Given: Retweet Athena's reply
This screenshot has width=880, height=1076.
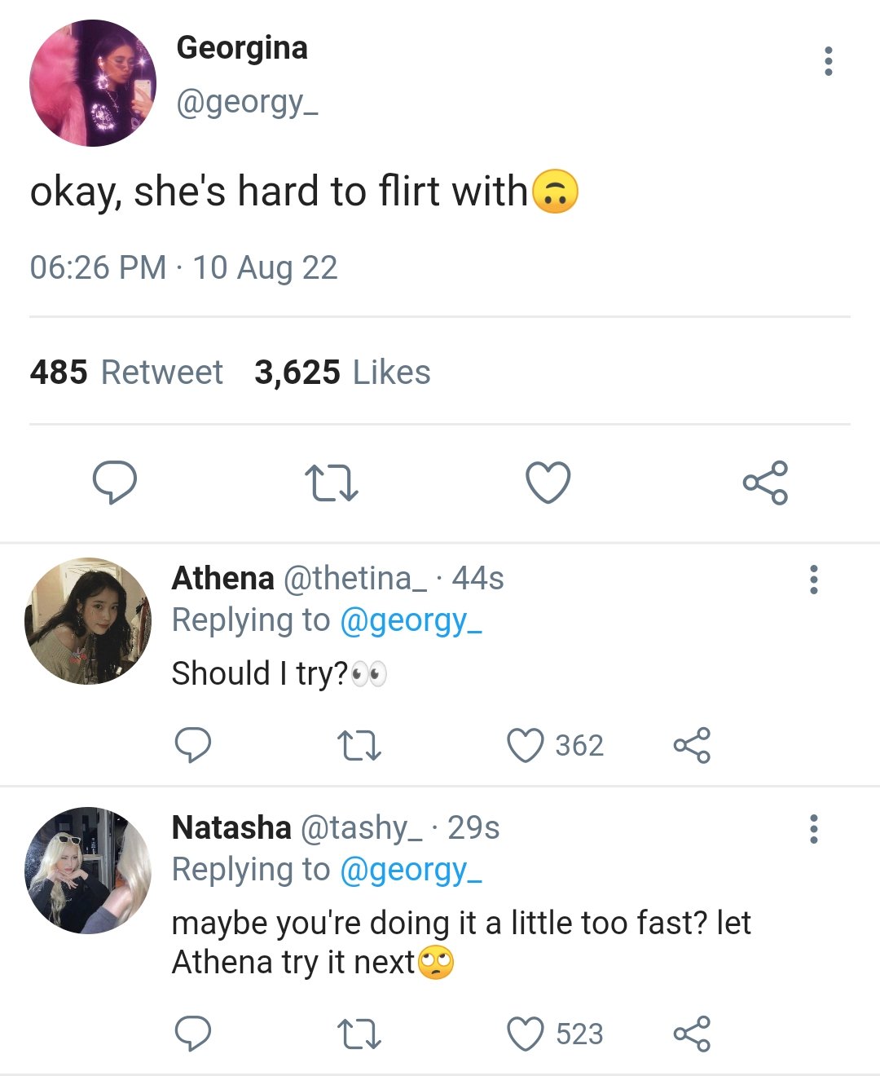Looking at the screenshot, I should click(359, 746).
